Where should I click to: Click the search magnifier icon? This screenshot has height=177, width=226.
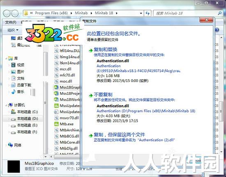point(220,14)
